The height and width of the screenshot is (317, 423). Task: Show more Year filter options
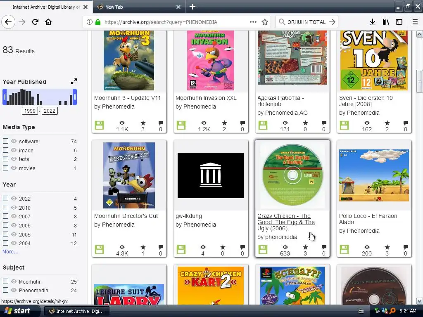click(x=10, y=251)
